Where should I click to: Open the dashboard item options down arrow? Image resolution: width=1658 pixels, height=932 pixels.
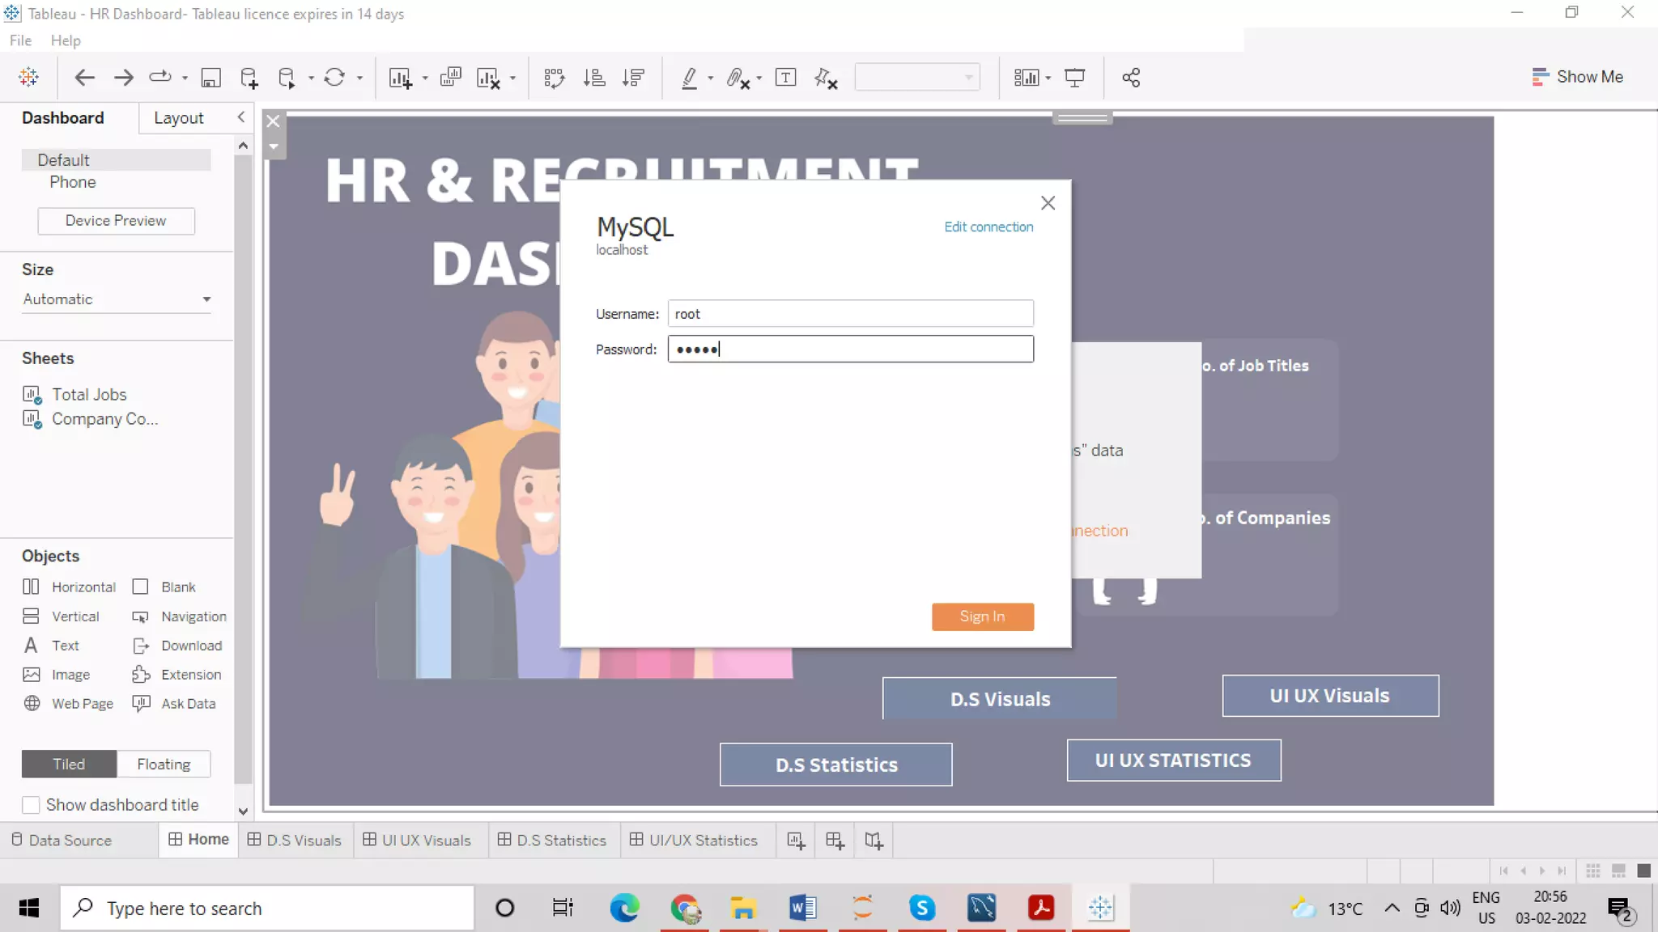(274, 147)
